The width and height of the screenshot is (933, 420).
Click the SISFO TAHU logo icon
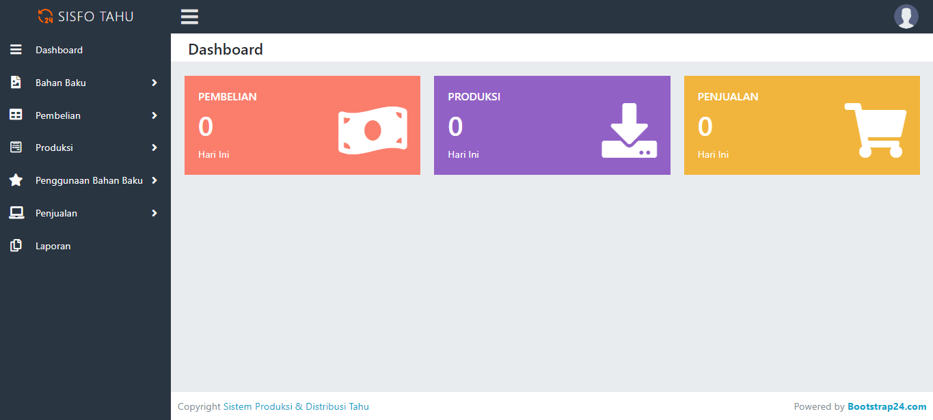[x=46, y=16]
